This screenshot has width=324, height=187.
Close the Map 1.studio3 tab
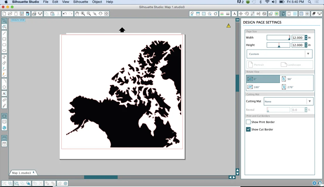click(33, 173)
